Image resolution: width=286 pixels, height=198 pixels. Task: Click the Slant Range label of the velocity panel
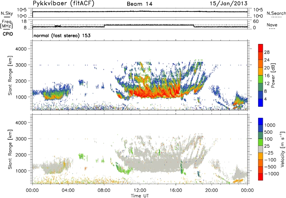[10, 149]
